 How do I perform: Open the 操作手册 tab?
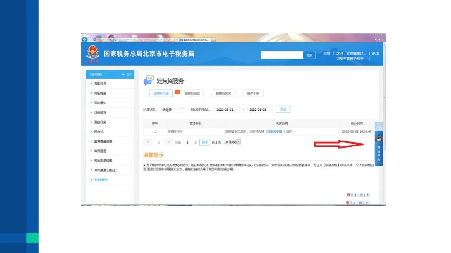pos(253,93)
